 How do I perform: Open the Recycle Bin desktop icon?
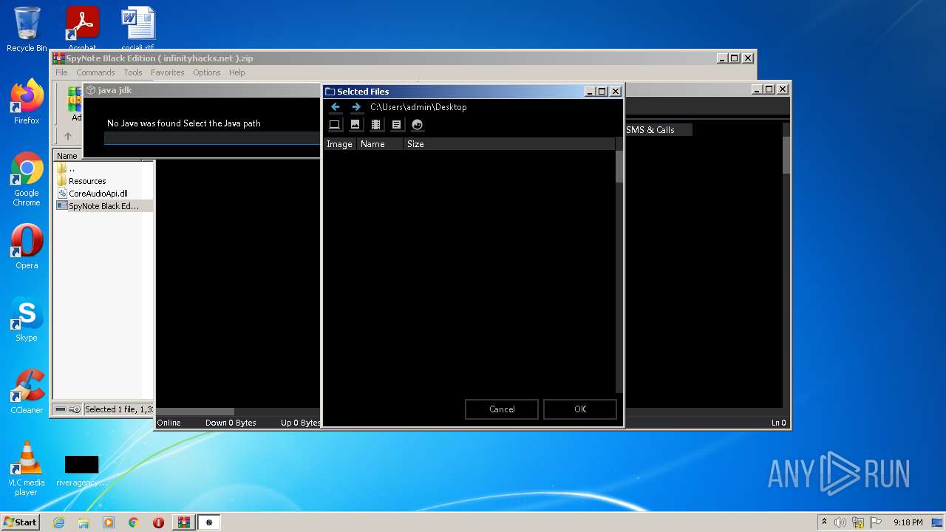[27, 30]
